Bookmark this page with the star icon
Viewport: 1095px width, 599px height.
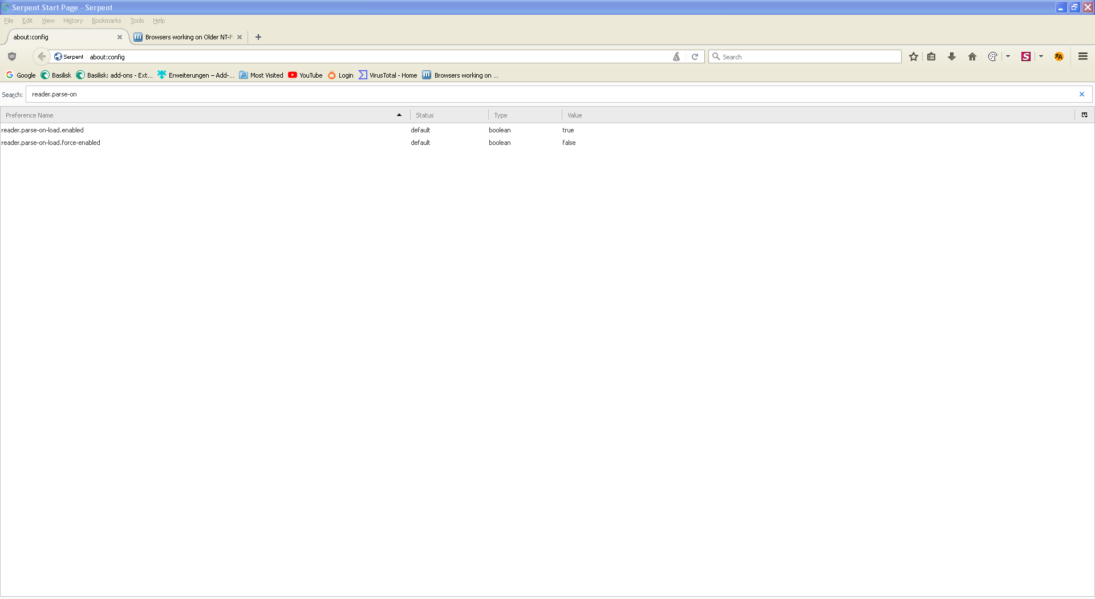pyautogui.click(x=914, y=56)
